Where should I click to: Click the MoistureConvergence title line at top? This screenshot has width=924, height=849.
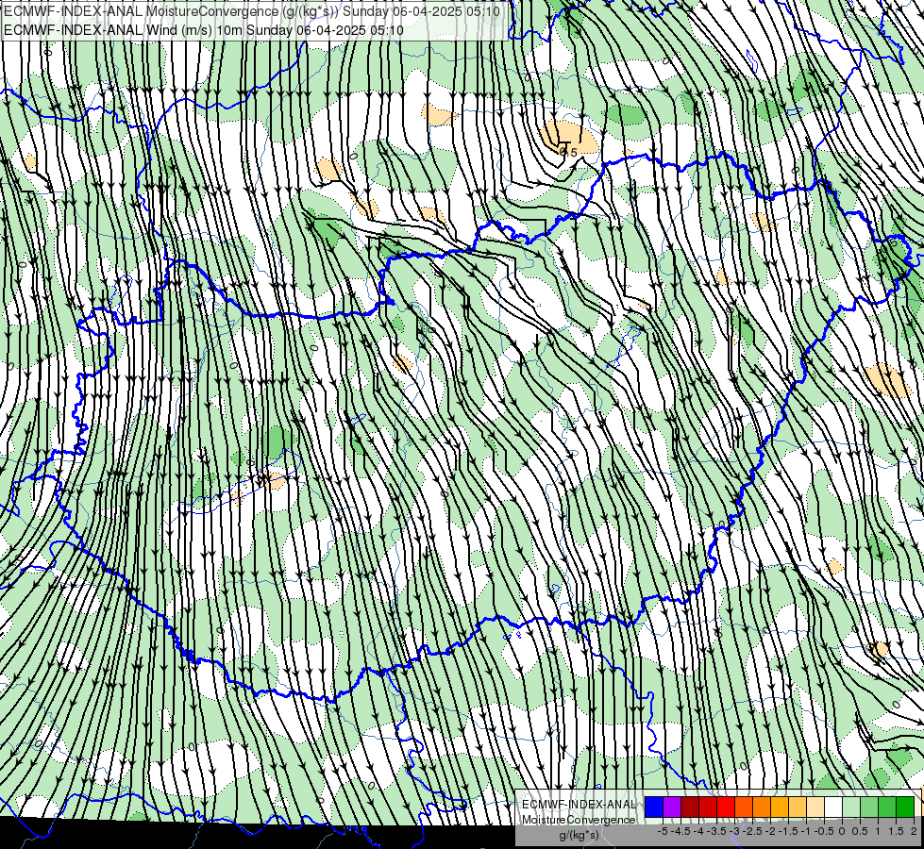pyautogui.click(x=252, y=11)
